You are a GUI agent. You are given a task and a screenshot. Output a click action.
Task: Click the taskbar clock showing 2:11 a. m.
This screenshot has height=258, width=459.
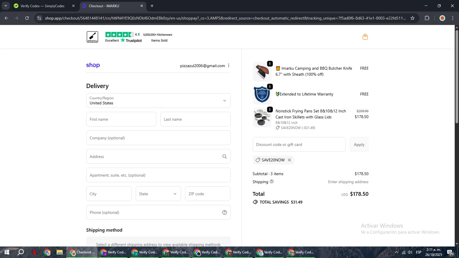pyautogui.click(x=434, y=252)
